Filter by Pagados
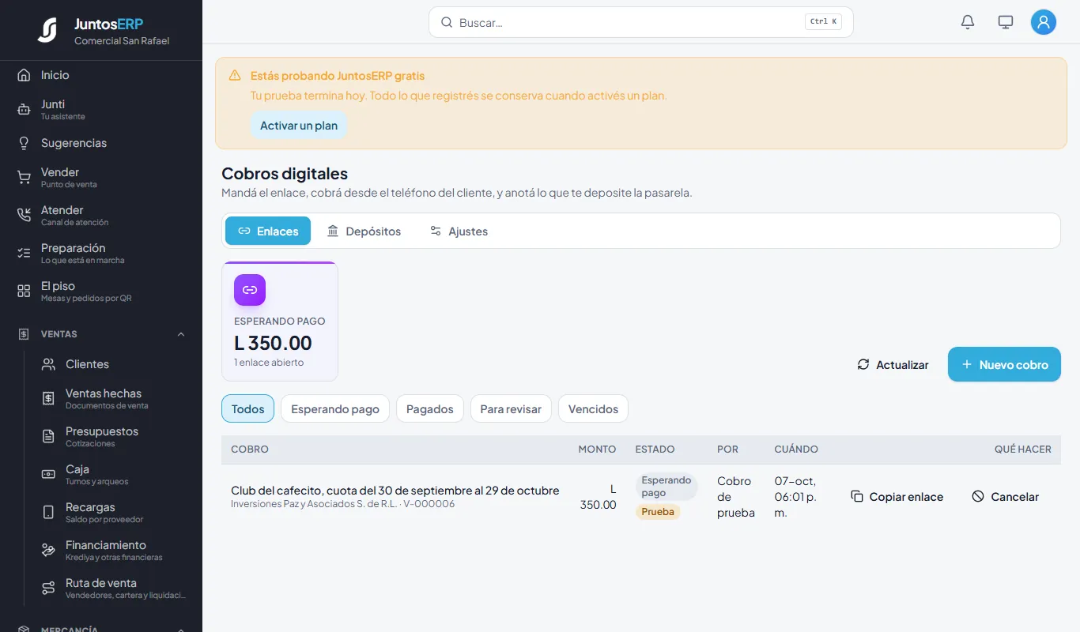 430,408
